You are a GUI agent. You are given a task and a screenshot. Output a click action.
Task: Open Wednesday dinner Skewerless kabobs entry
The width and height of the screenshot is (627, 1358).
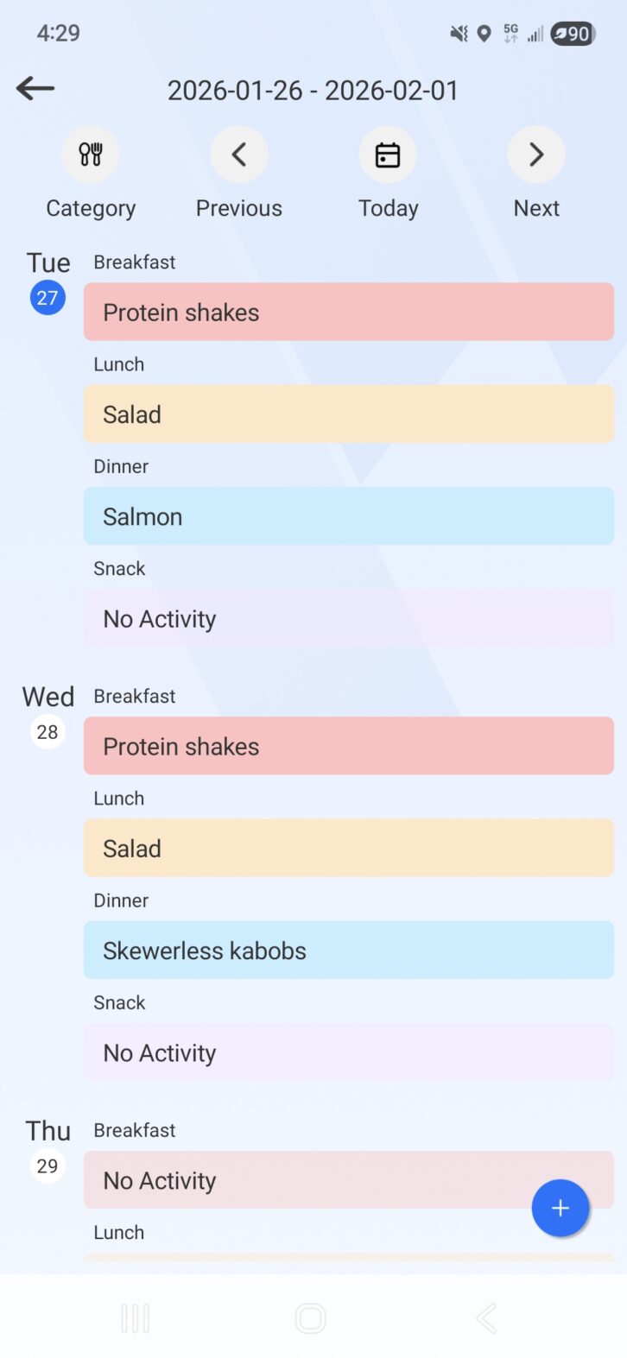click(348, 951)
